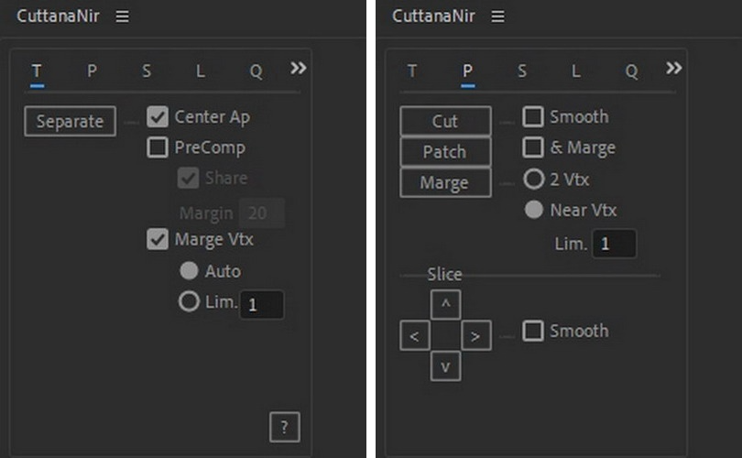
Task: Expand more tabs arrow in left panel
Action: pos(298,68)
